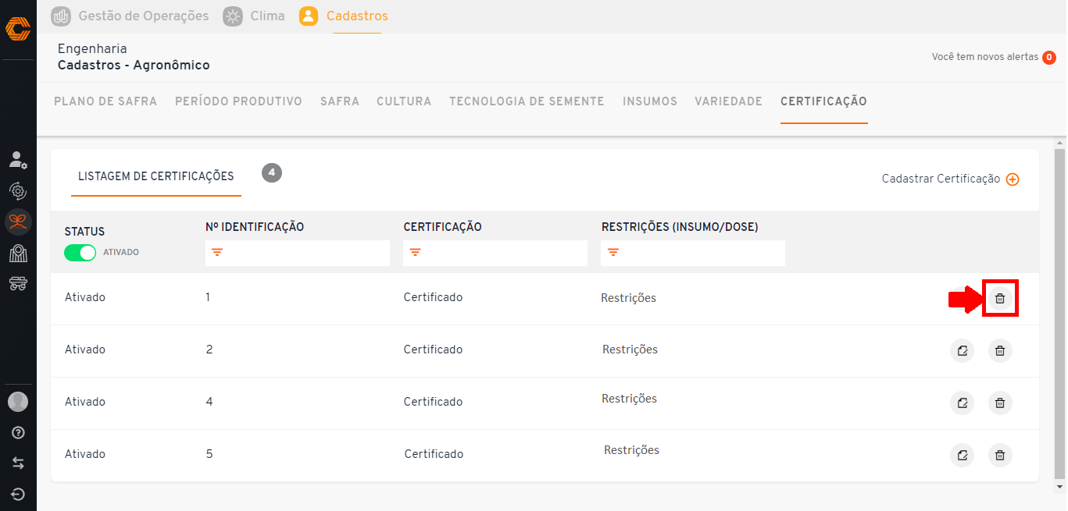The image size is (1068, 511).
Task: Select the highlighted agronomic plant sidebar icon
Action: (x=18, y=222)
